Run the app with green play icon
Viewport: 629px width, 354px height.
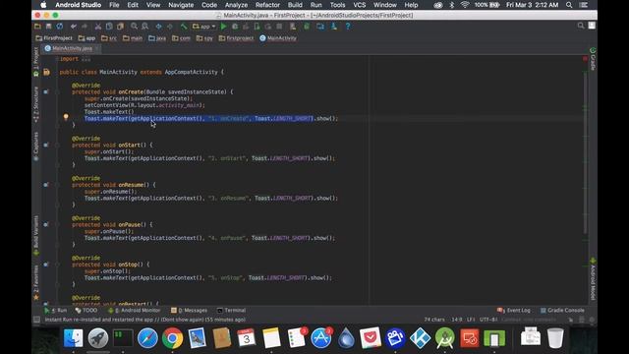(x=224, y=27)
